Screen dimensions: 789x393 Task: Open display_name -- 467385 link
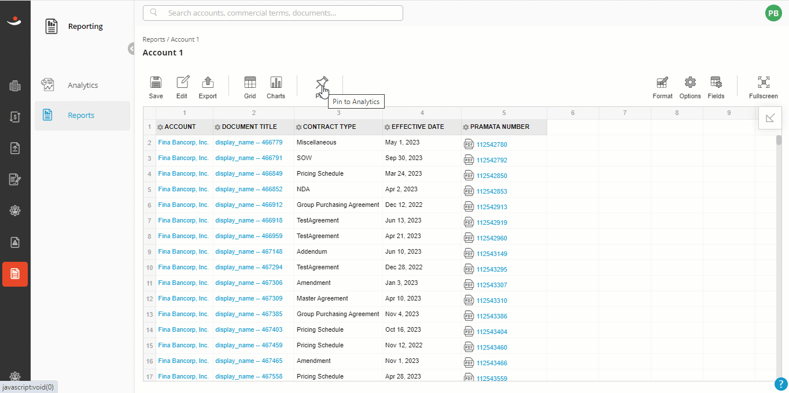coord(249,314)
